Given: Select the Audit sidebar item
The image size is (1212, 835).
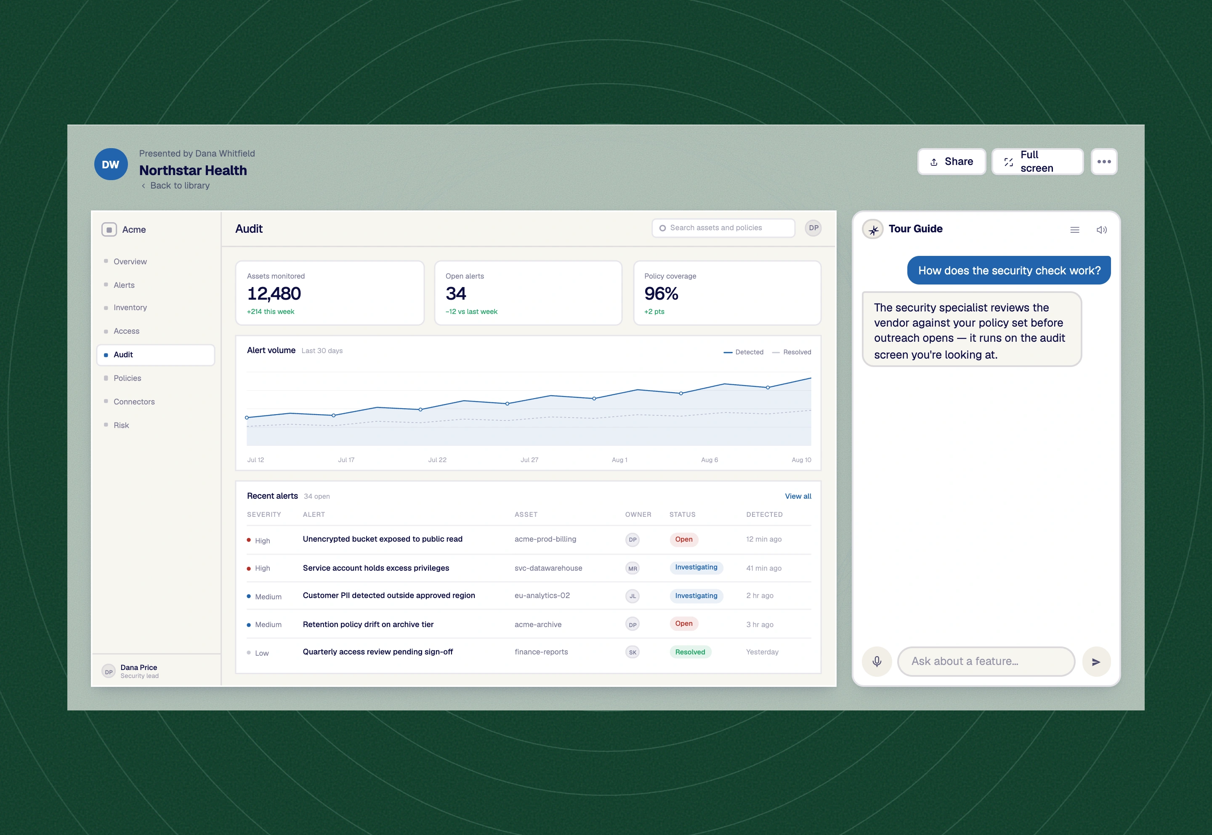Looking at the screenshot, I should tap(156, 355).
